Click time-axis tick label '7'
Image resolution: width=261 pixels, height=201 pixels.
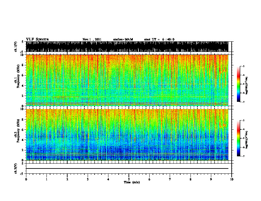point(170,179)
